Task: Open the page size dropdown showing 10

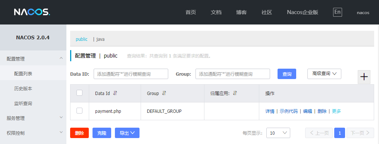Action: (x=278, y=133)
